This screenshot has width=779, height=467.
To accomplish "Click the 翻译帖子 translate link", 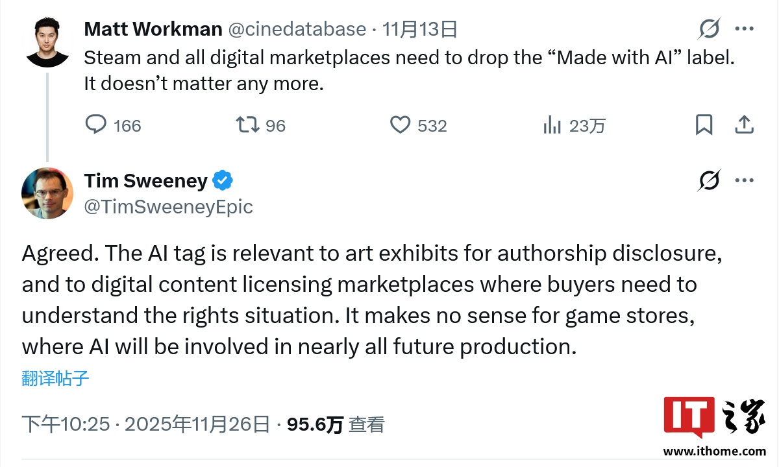I will [55, 380].
